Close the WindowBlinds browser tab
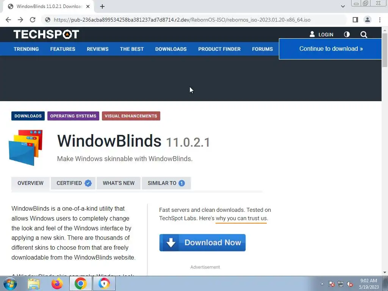The height and width of the screenshot is (291, 388). click(88, 6)
